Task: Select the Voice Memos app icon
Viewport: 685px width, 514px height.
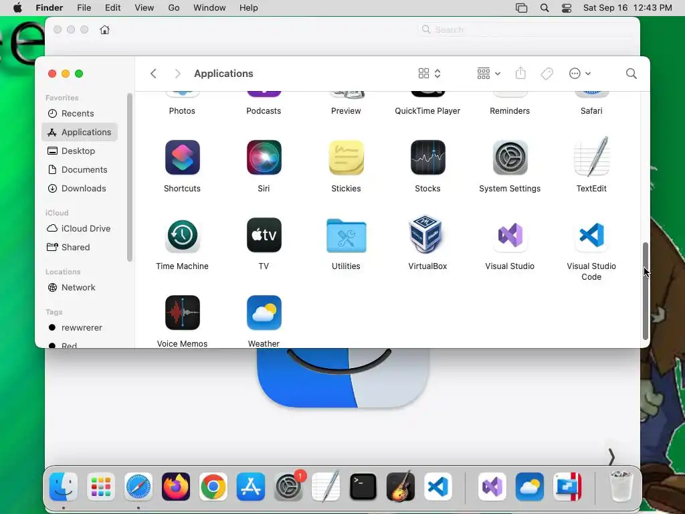Action: coord(182,313)
